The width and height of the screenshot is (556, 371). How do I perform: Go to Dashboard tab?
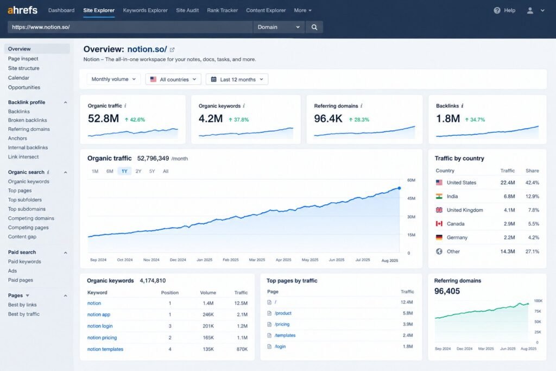tap(61, 10)
